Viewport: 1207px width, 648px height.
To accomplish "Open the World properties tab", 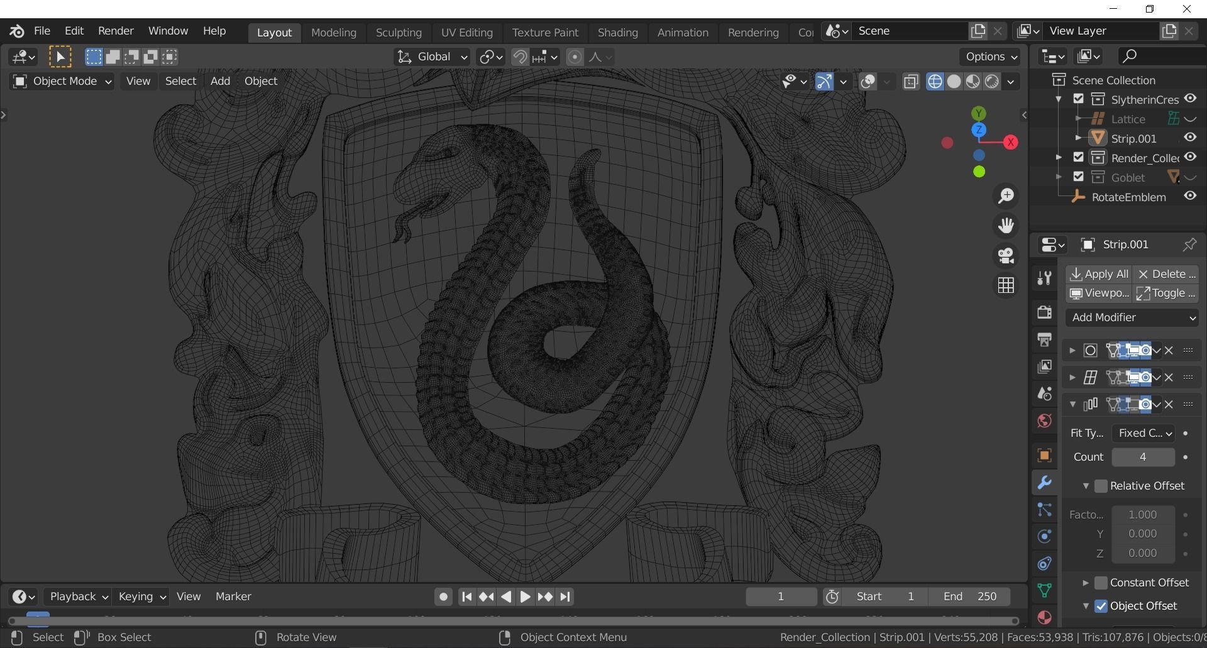I will tap(1044, 420).
